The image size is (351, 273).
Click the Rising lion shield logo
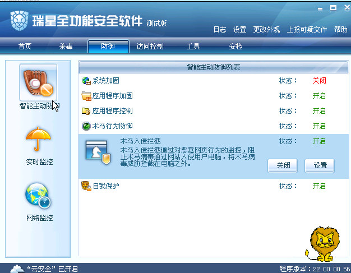[x=19, y=21]
